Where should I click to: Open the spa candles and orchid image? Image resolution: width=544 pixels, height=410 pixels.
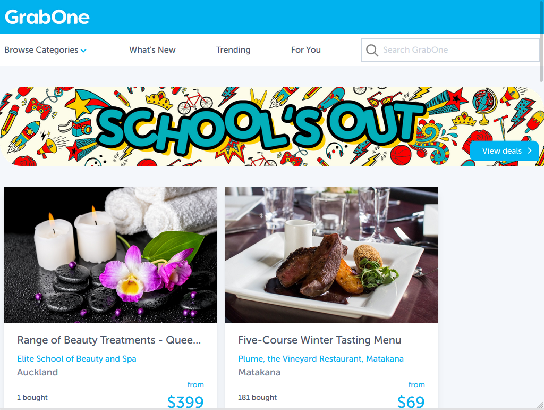(110, 255)
